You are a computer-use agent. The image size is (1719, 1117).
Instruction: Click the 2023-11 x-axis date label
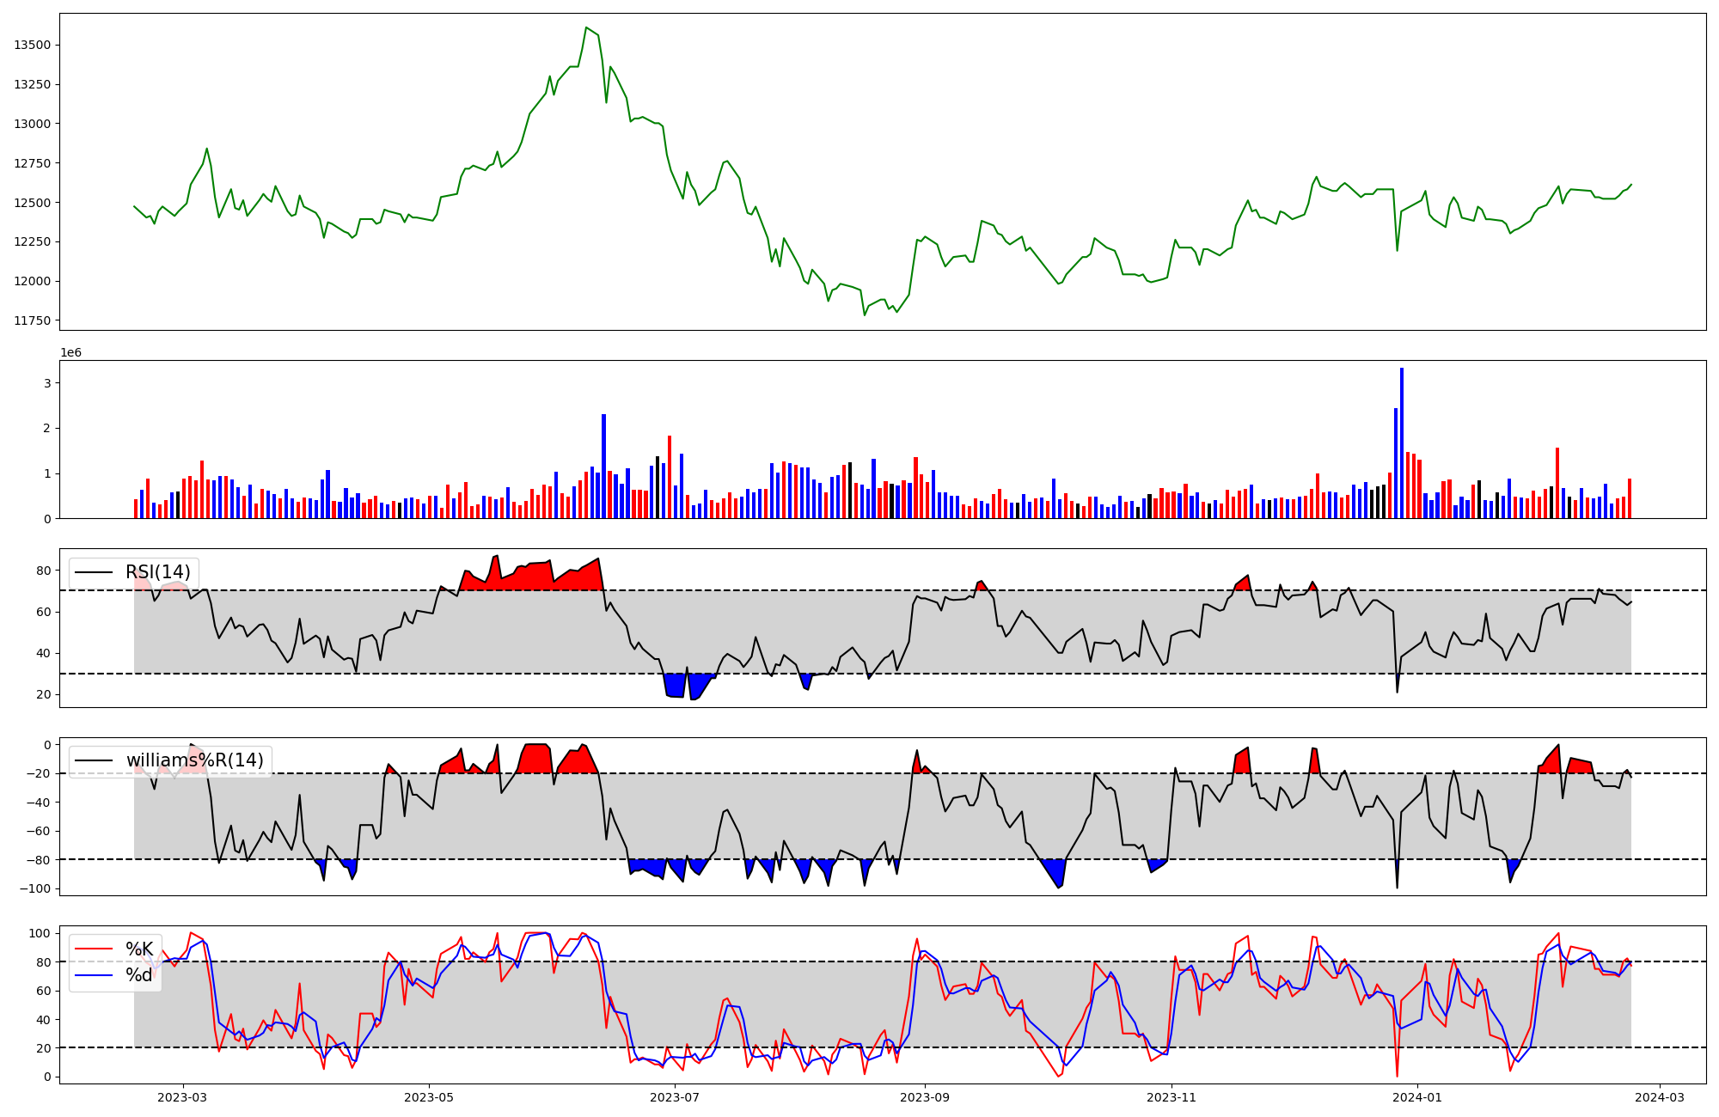click(x=1171, y=1097)
